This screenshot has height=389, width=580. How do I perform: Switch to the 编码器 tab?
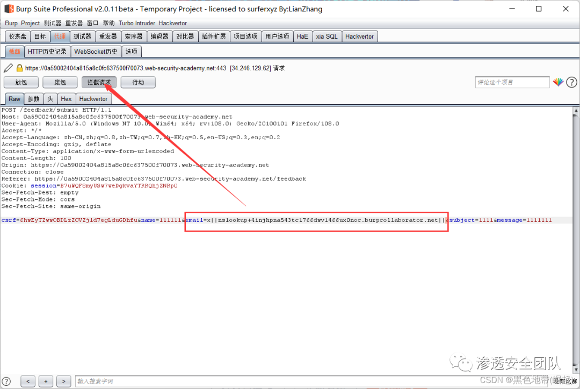point(160,37)
